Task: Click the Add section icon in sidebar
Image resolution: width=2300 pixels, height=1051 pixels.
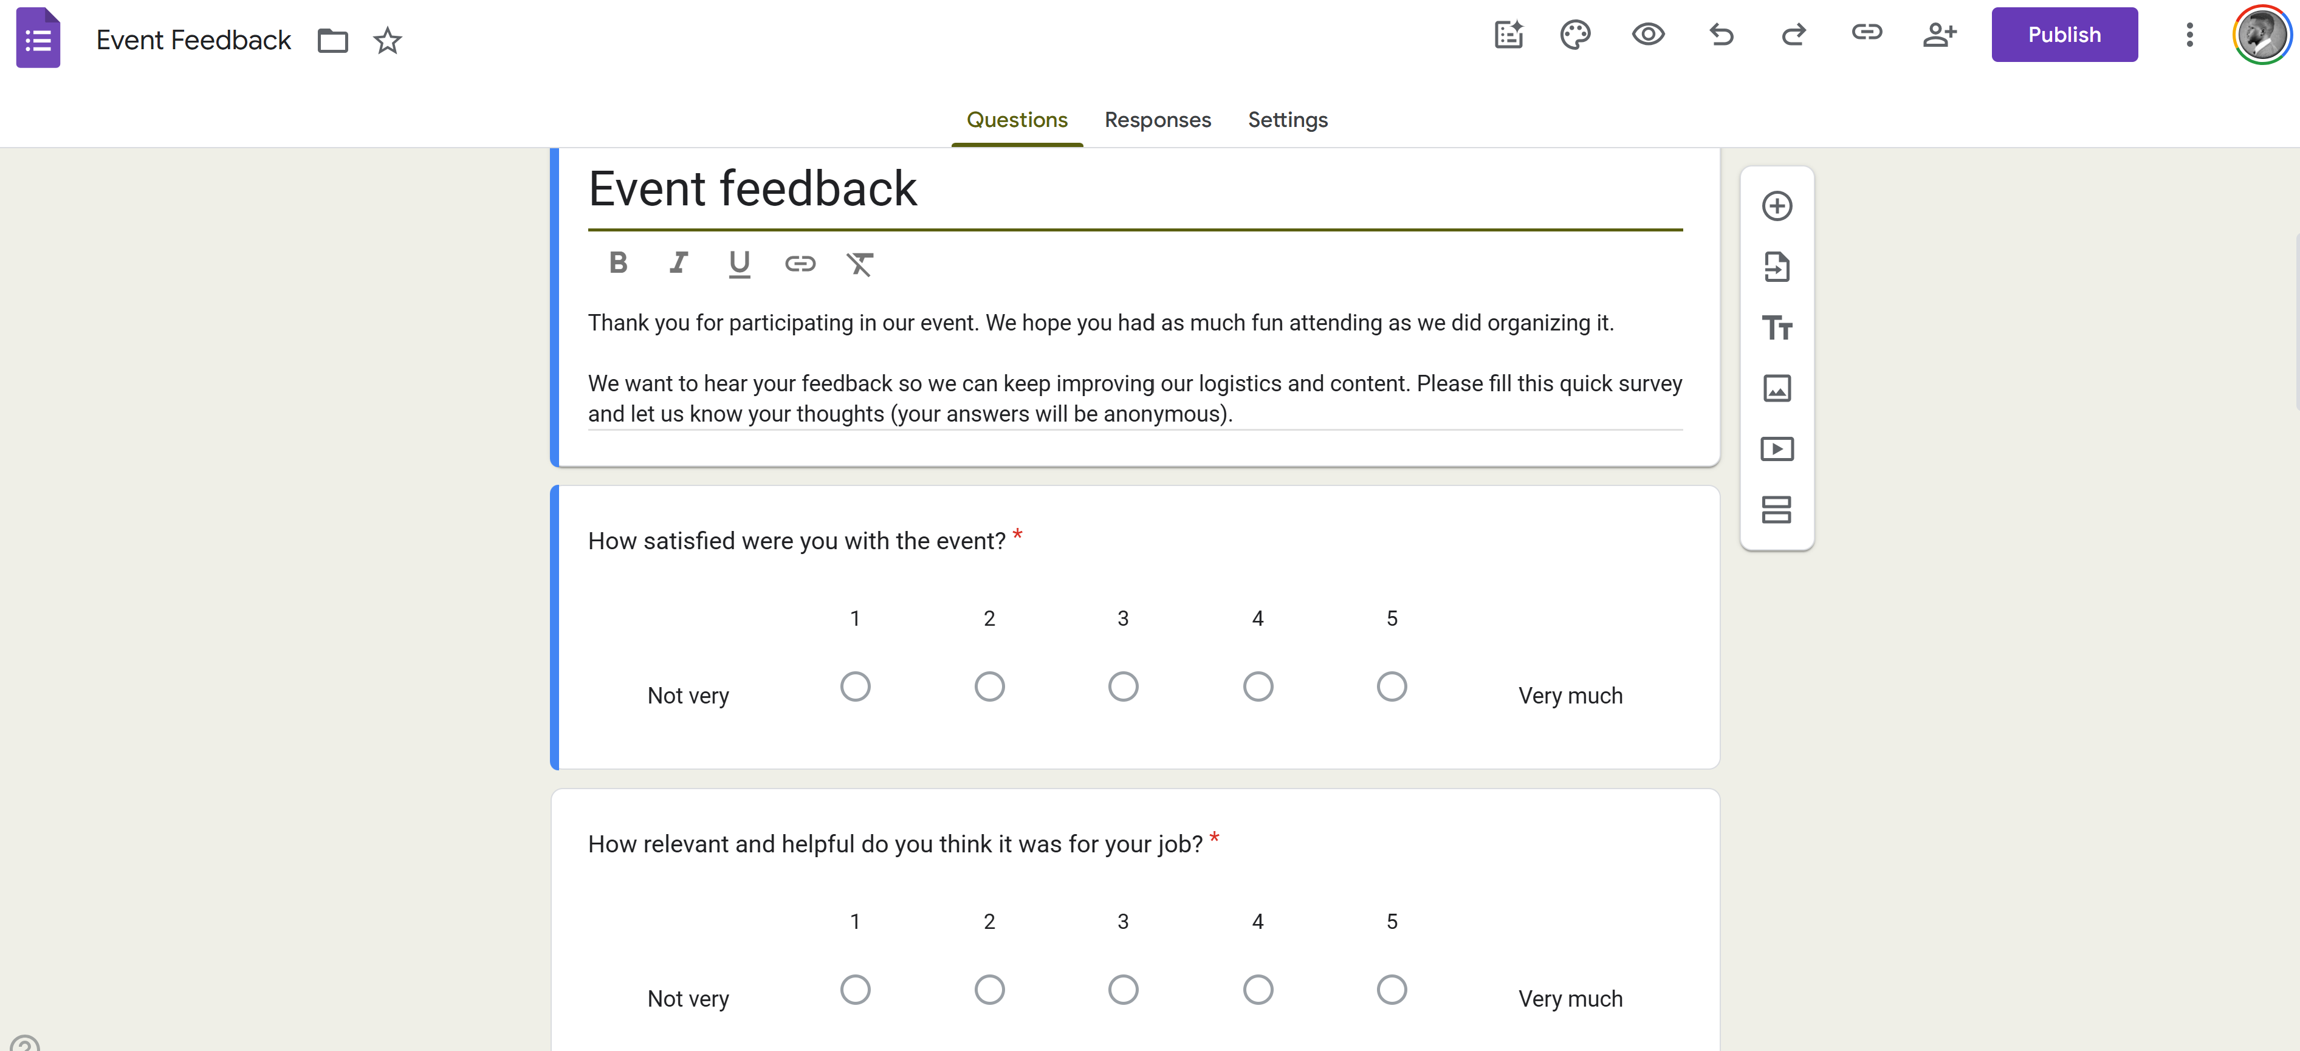Action: (x=1776, y=510)
